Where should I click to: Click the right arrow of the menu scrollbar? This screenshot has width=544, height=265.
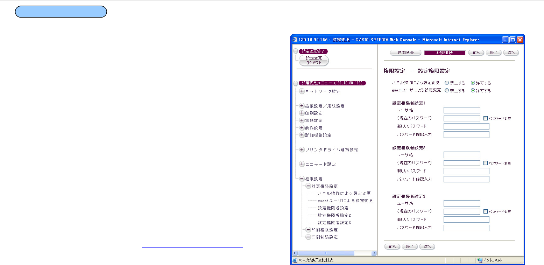pos(374,253)
